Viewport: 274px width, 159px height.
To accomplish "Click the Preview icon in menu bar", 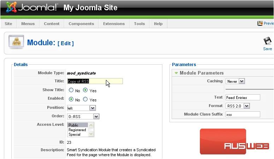I will (x=260, y=23).
